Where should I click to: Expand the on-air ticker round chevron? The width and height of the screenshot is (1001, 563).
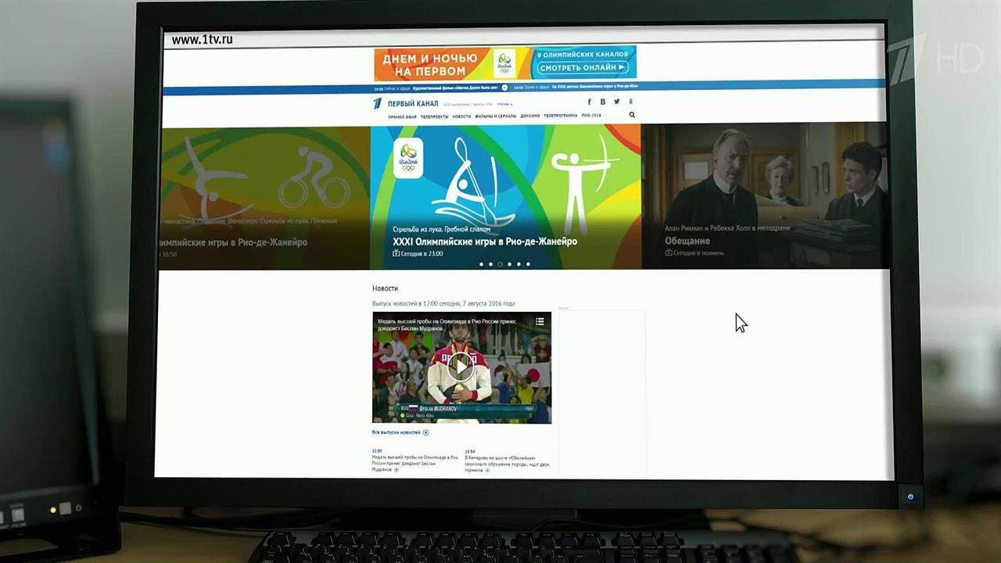pos(504,88)
